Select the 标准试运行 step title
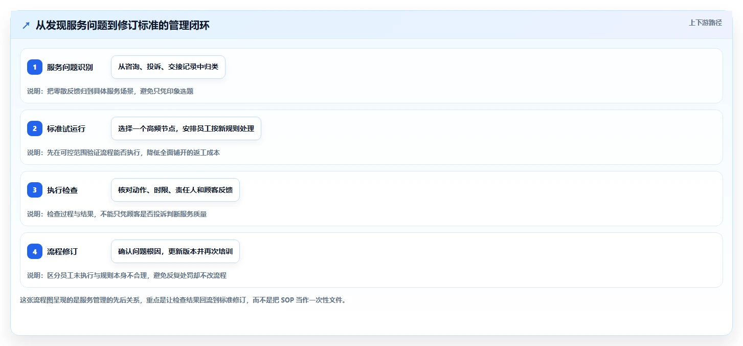 (66, 128)
